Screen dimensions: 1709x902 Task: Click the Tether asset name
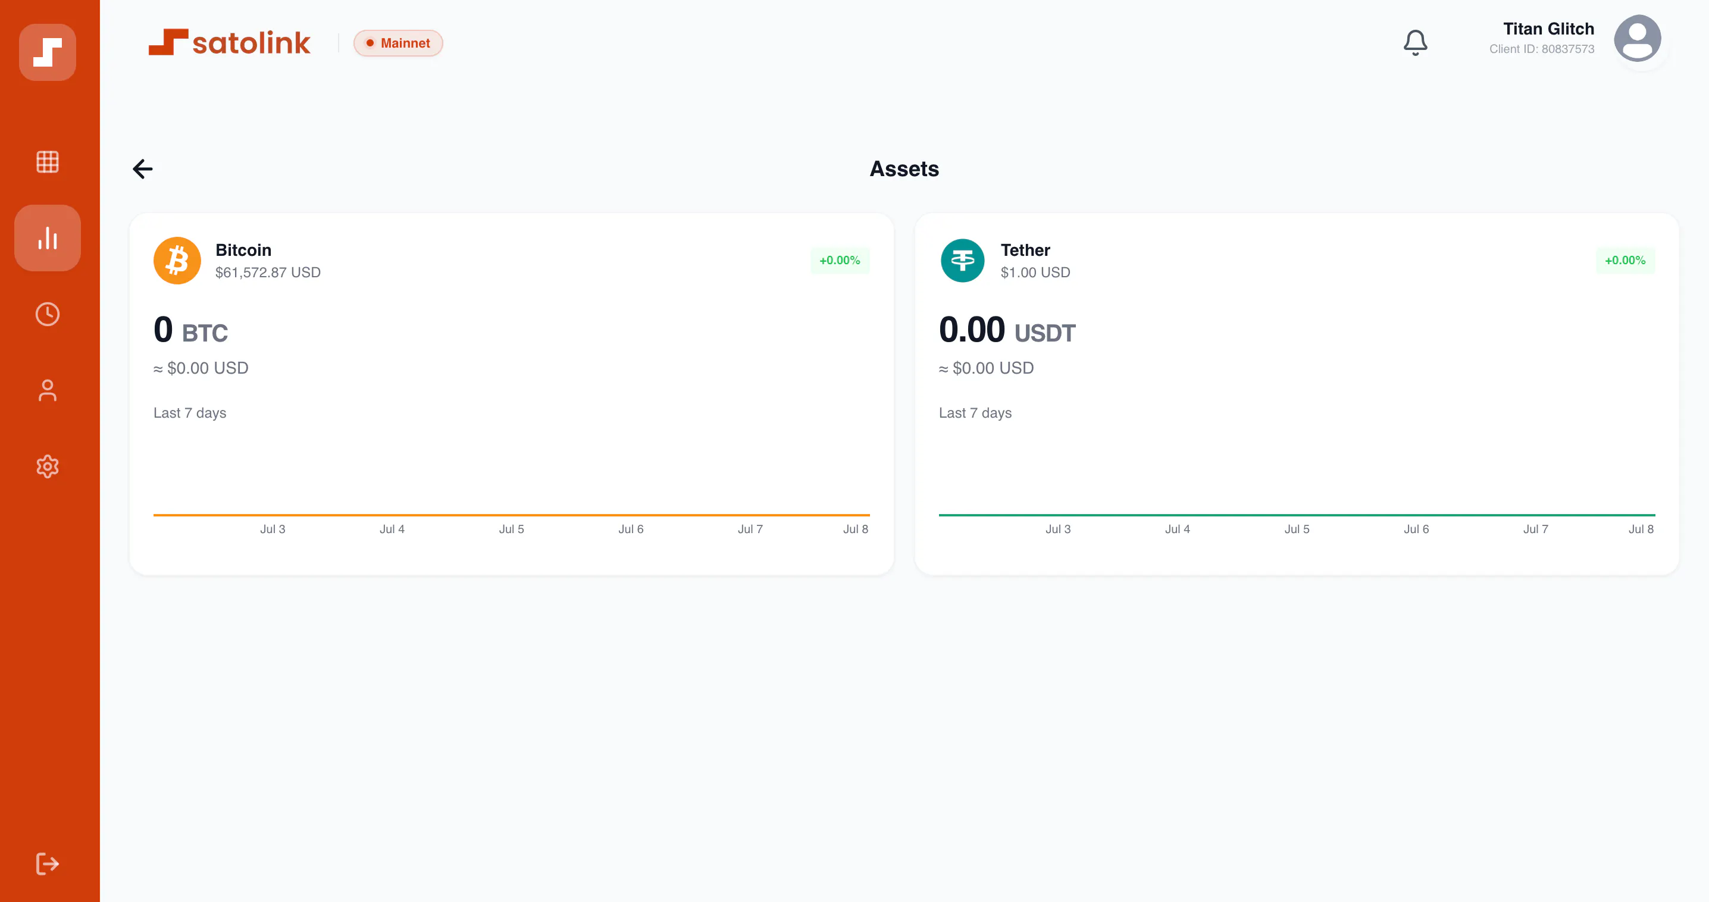pos(1025,250)
